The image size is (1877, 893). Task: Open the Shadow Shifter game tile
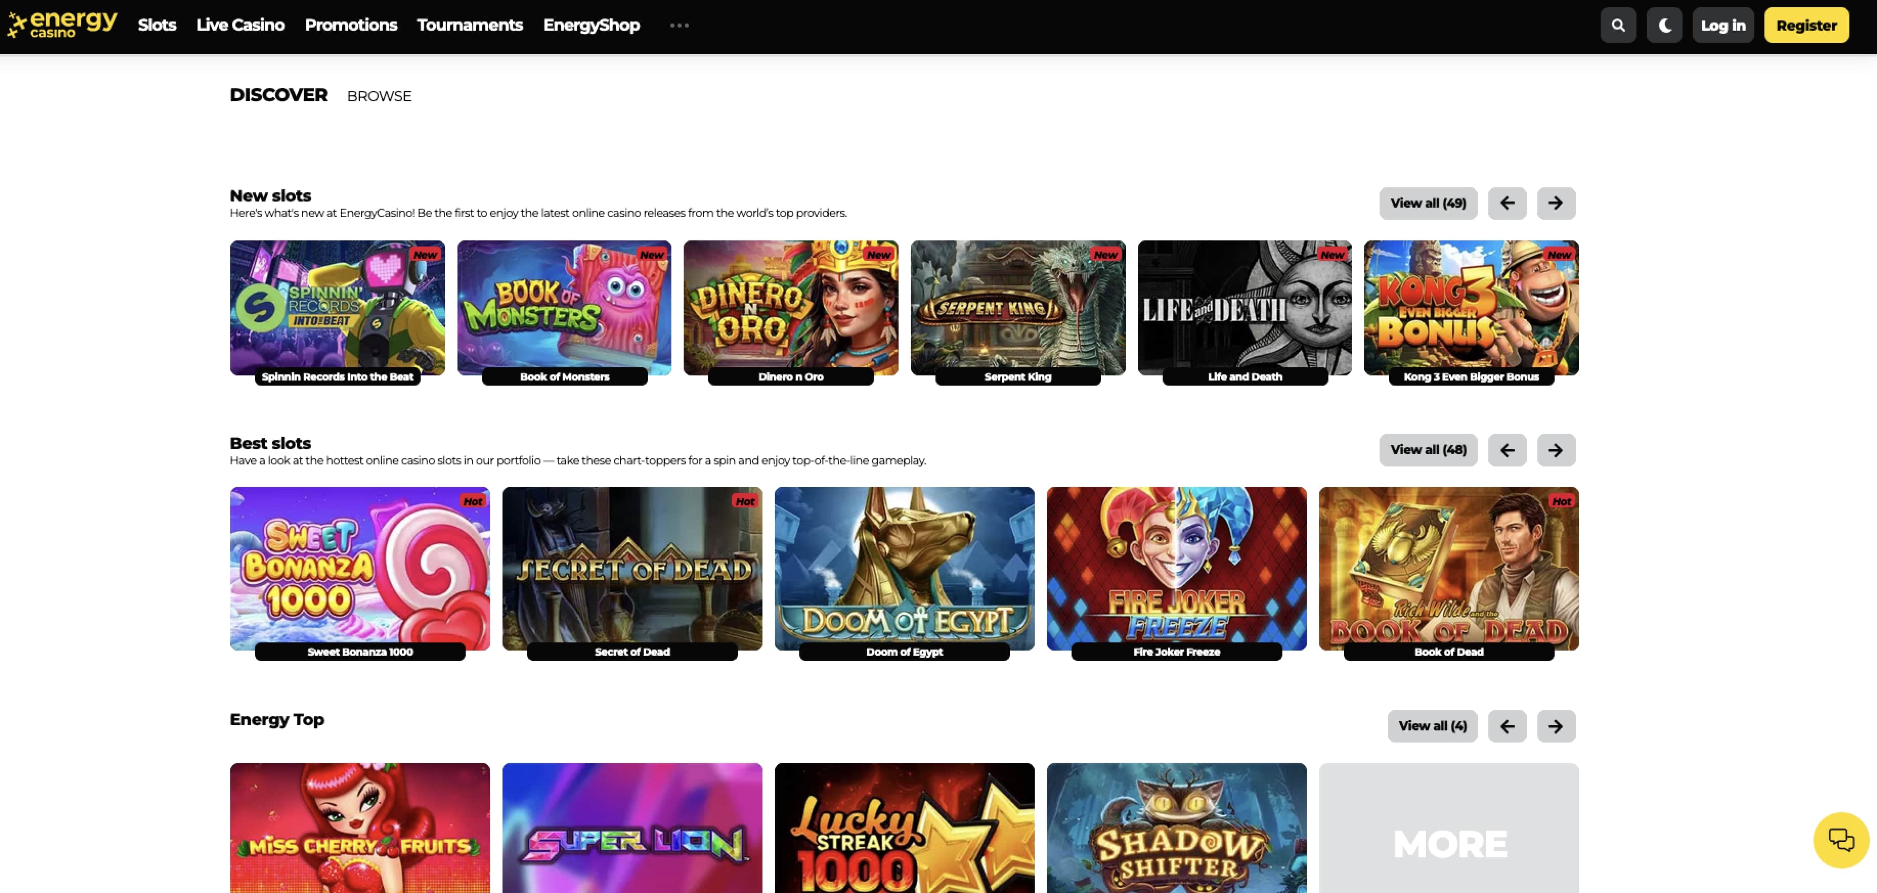click(x=1176, y=828)
